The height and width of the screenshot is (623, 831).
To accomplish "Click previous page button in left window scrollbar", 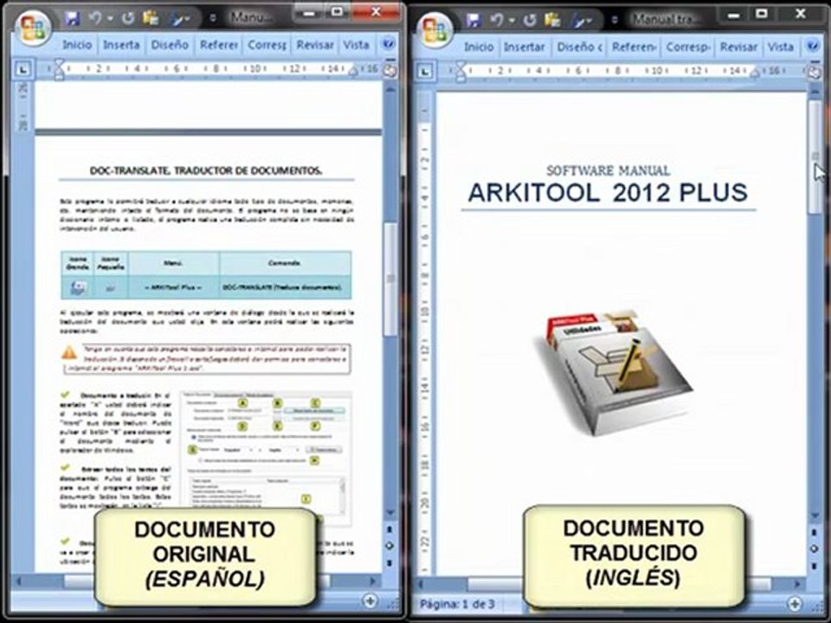I will pos(390,530).
